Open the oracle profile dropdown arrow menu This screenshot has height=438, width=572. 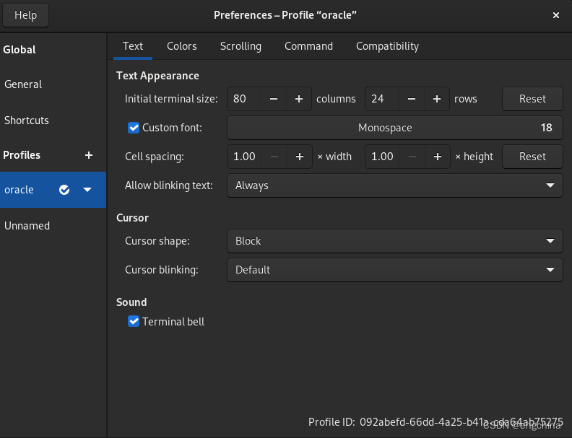click(87, 190)
